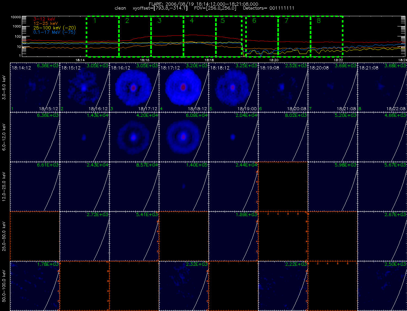The height and width of the screenshot is (311, 407).
Task: Click the '18:20' time axis label
Action: click(274, 60)
